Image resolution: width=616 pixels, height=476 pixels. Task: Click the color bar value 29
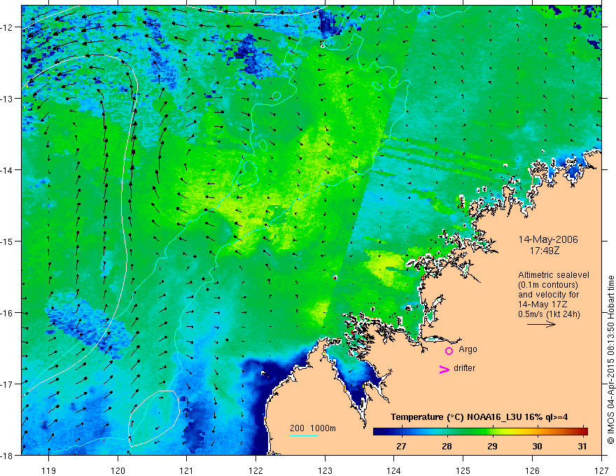[492, 446]
